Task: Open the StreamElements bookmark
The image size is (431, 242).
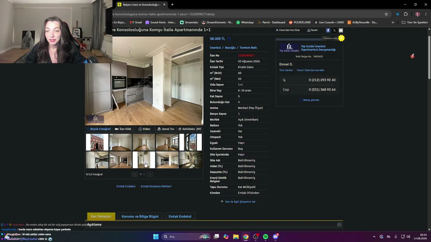Action: pos(217,23)
